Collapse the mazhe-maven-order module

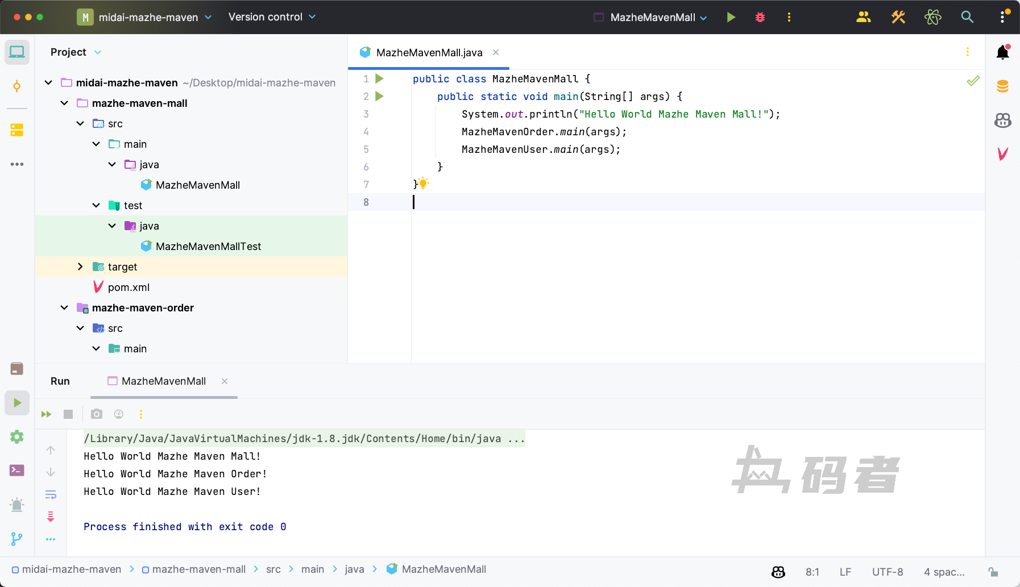(64, 307)
